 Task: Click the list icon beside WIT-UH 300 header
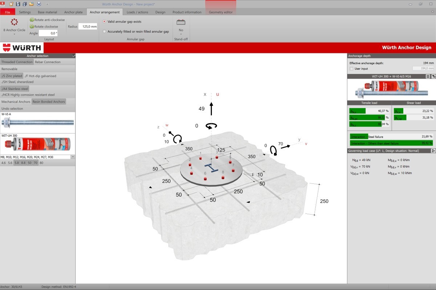point(428,76)
